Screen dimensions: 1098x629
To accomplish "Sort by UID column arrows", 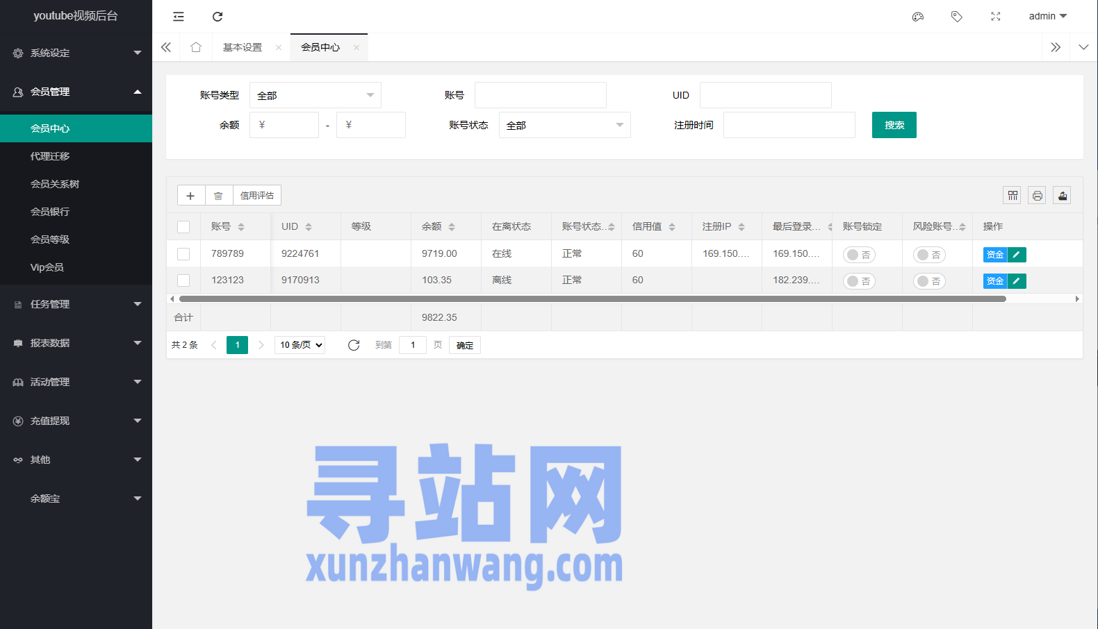I will (x=309, y=227).
